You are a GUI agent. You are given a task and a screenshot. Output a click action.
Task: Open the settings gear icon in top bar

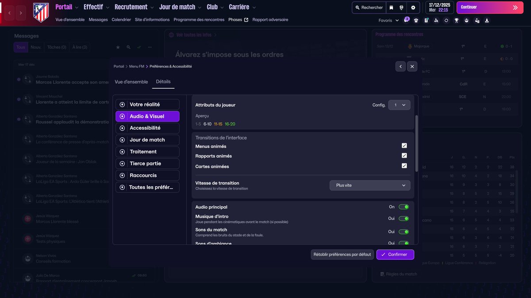tap(413, 8)
